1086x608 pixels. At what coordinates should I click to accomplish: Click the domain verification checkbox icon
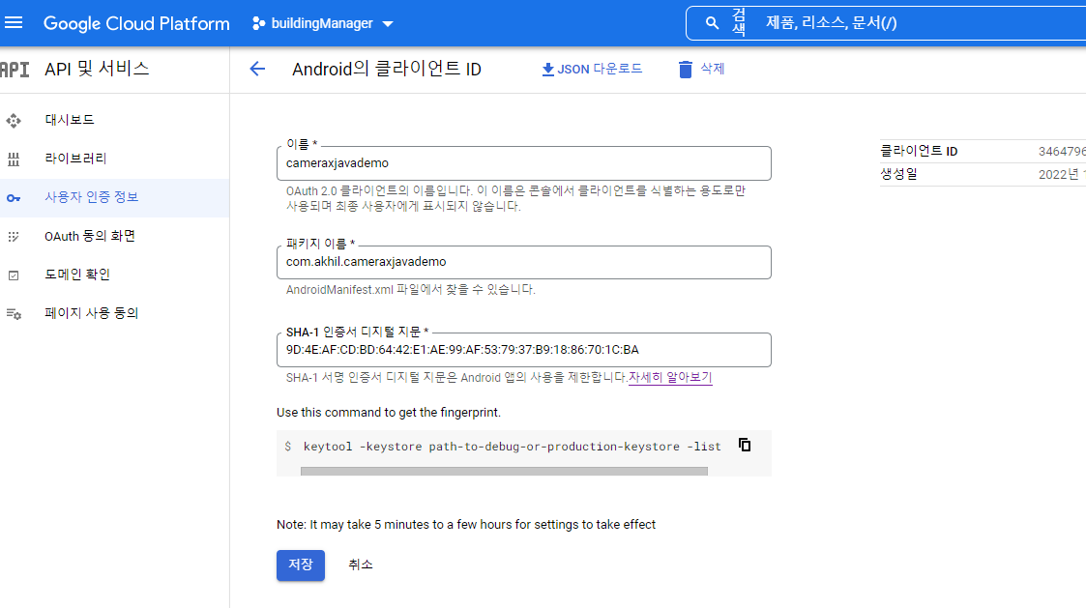14,275
